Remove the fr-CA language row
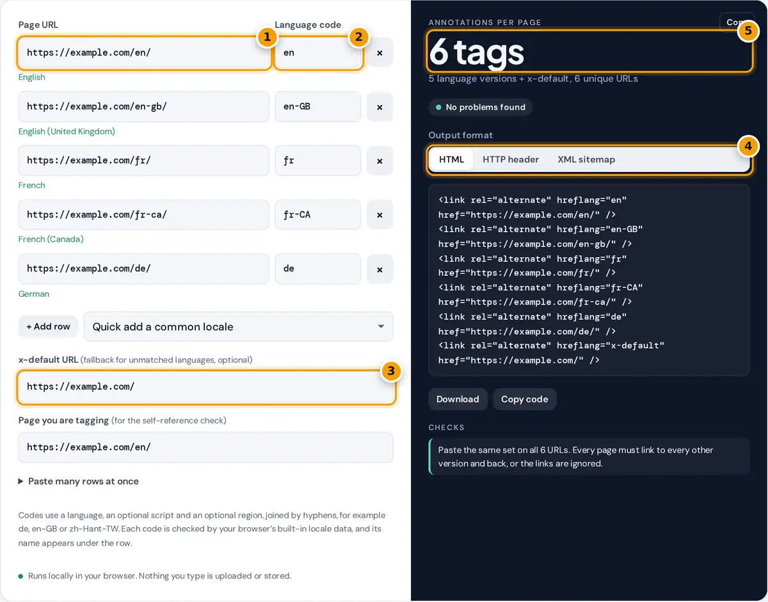Viewport: 768px width, 602px height. [380, 215]
